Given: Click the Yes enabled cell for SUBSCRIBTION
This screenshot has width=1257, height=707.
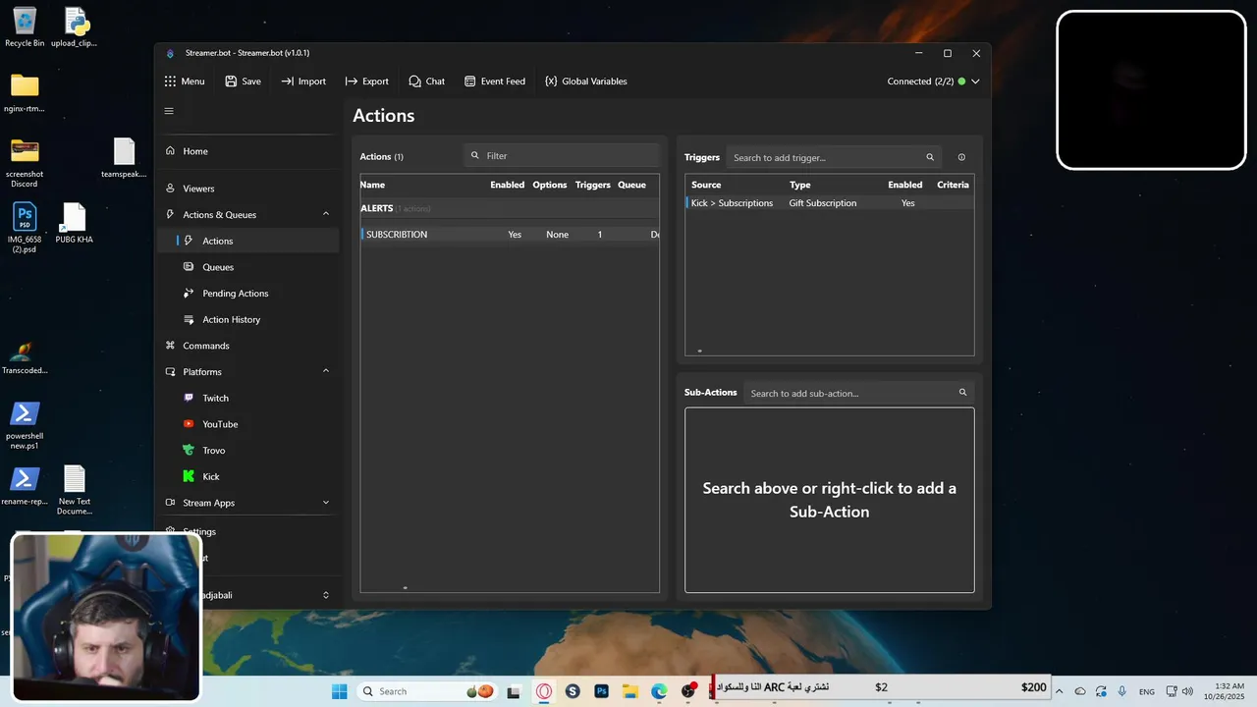Looking at the screenshot, I should pyautogui.click(x=515, y=235).
